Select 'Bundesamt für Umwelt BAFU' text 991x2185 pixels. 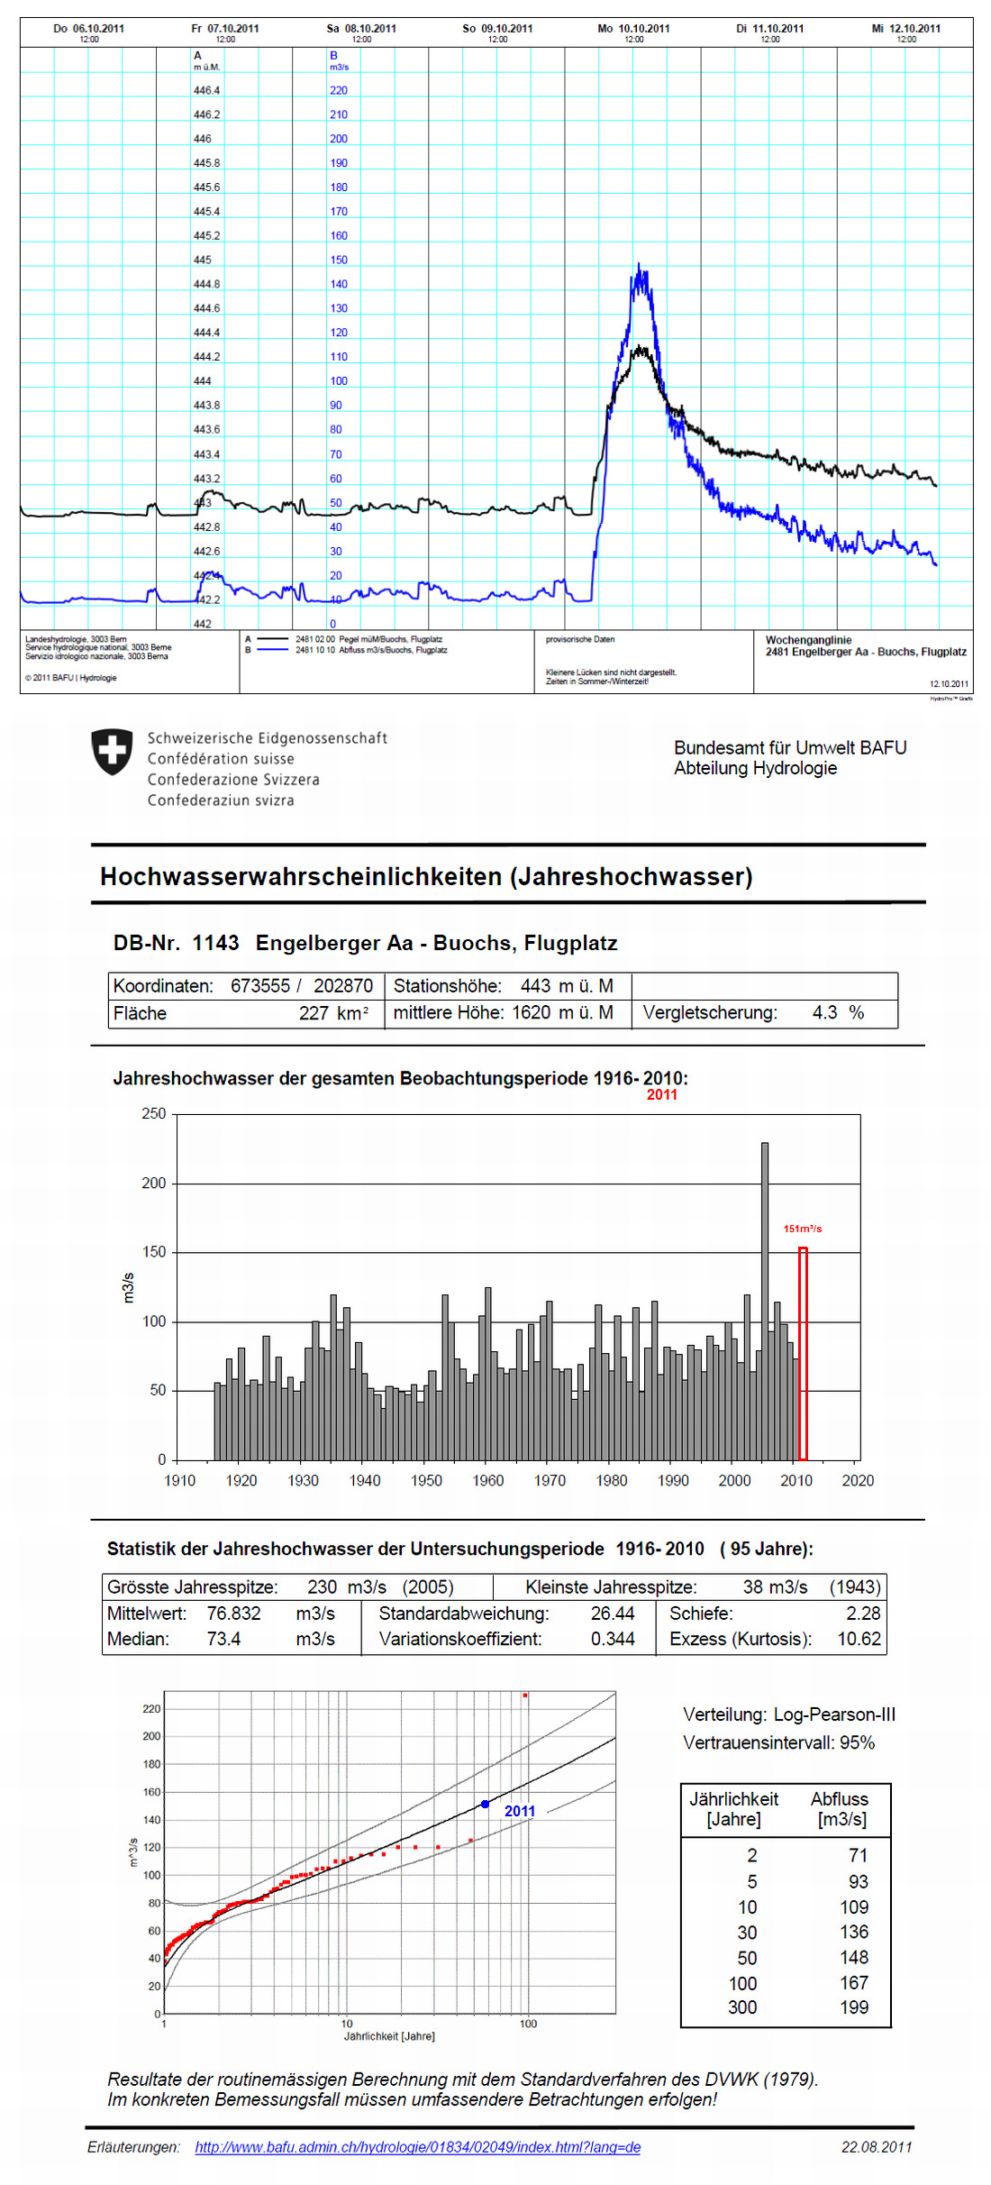[x=790, y=747]
